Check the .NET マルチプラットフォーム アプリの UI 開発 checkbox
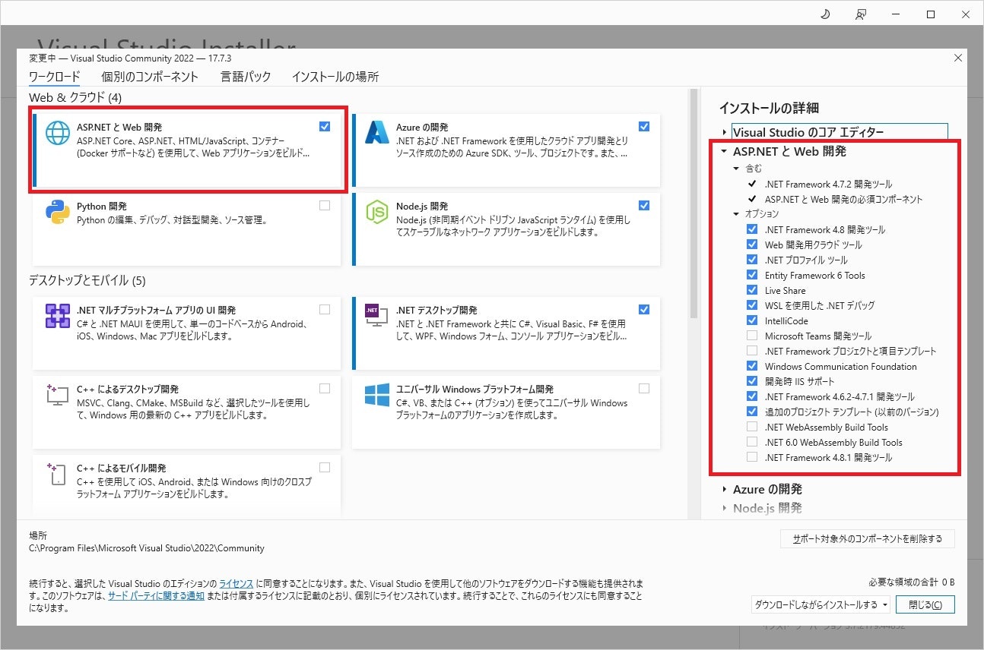 325,310
